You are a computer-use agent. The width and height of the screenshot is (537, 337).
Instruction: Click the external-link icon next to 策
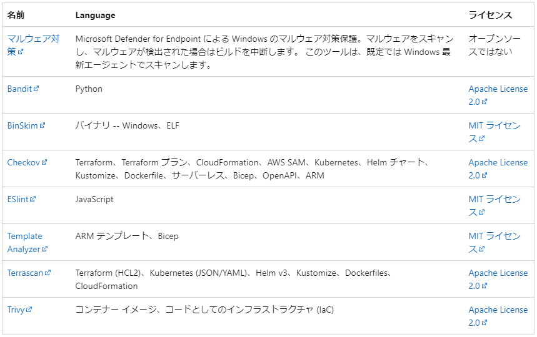tap(20, 52)
